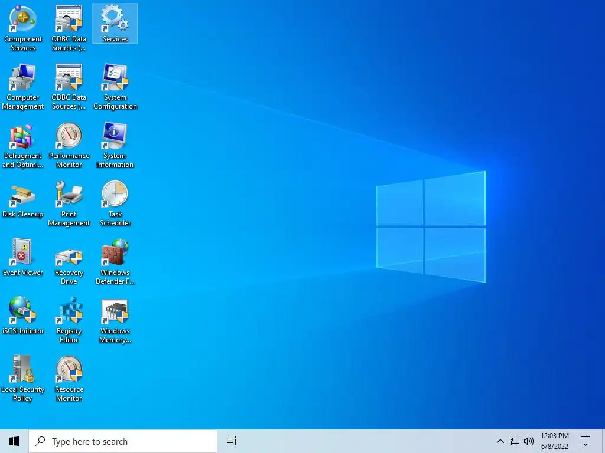
Task: Click the highlighted Services shortcut
Action: pos(115,24)
